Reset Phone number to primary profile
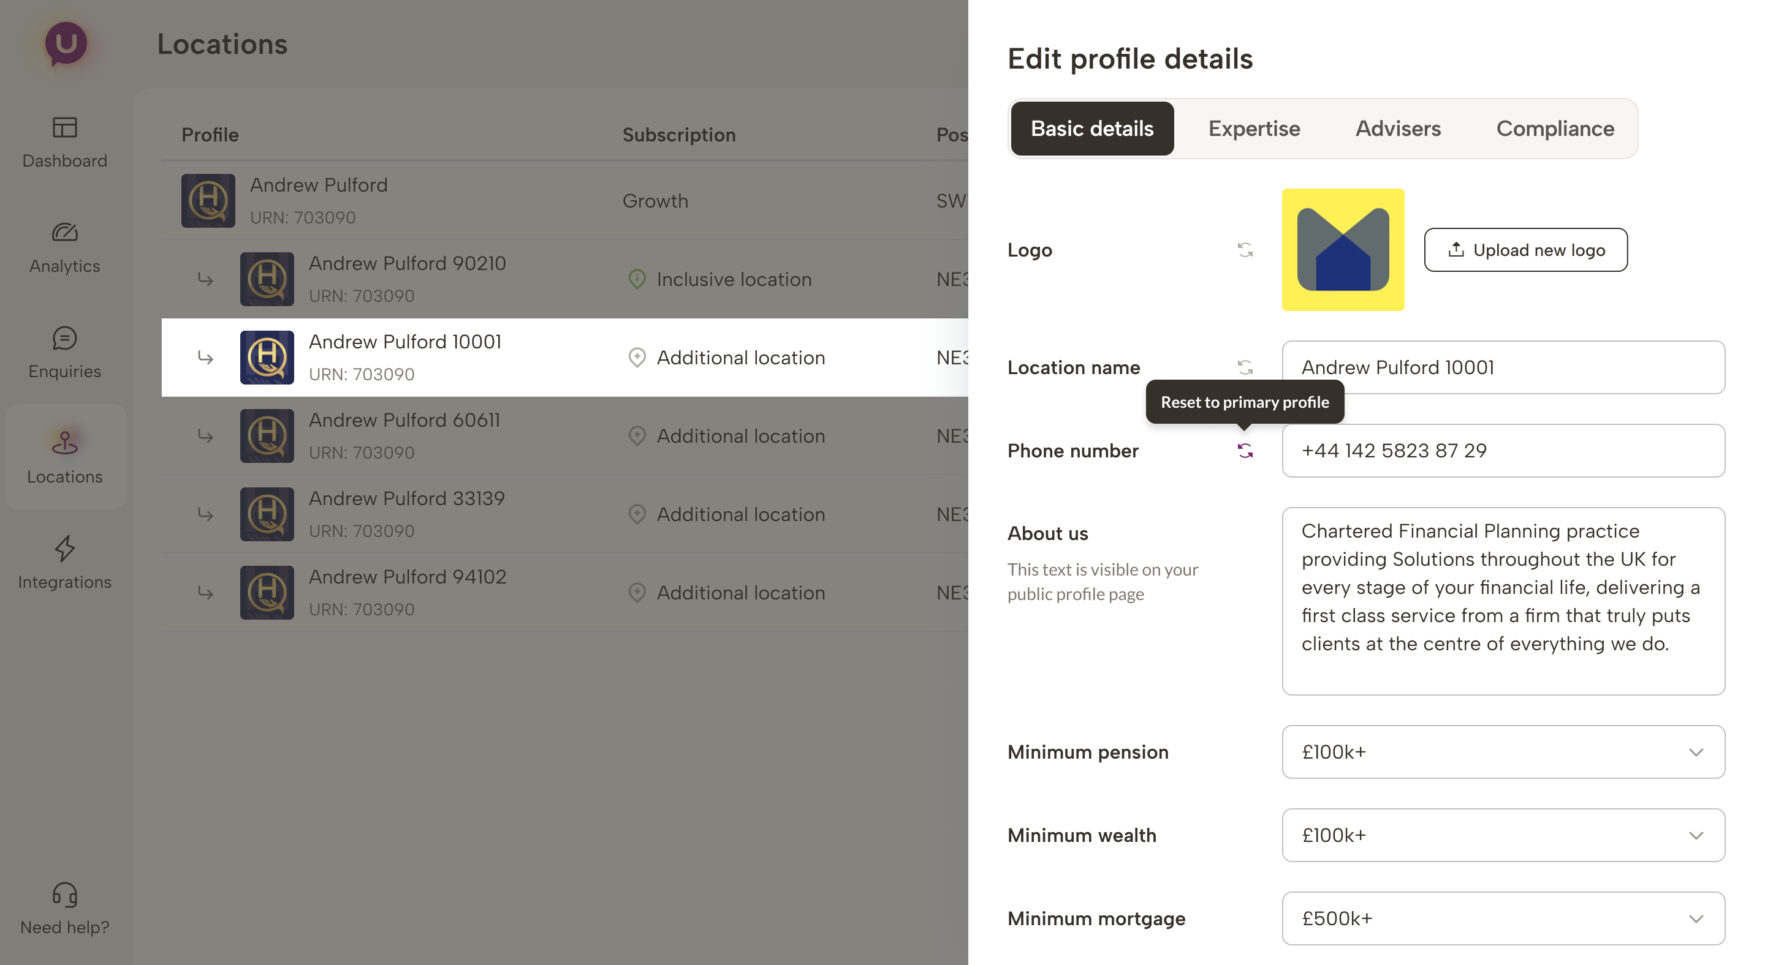1765x965 pixels. 1245,451
